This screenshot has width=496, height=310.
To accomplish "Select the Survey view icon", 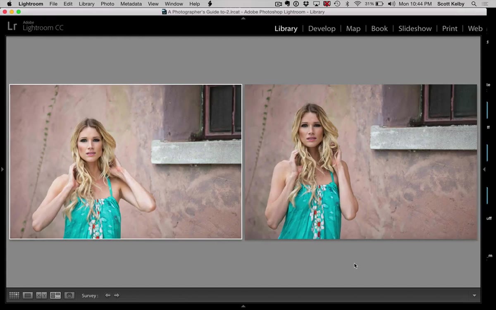I will pyautogui.click(x=55, y=295).
